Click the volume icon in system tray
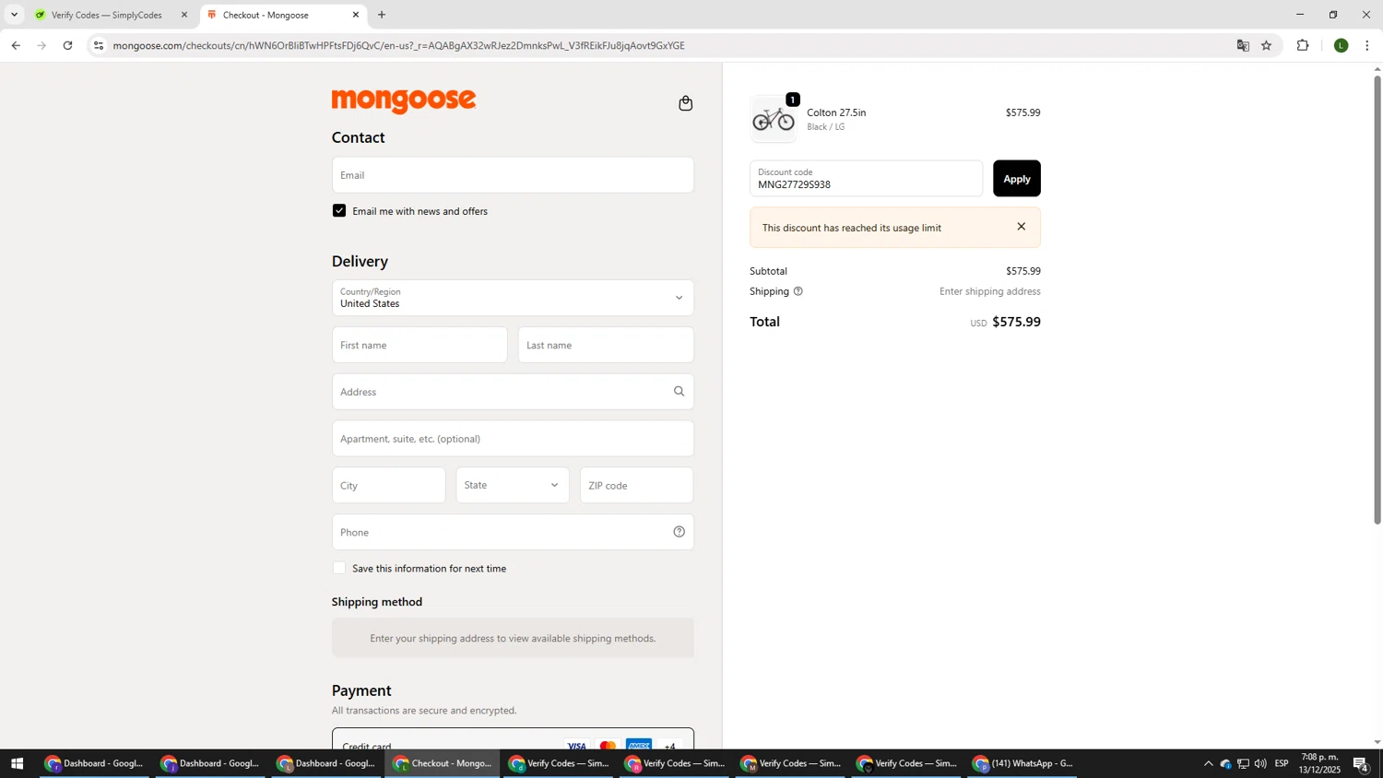 click(x=1260, y=764)
